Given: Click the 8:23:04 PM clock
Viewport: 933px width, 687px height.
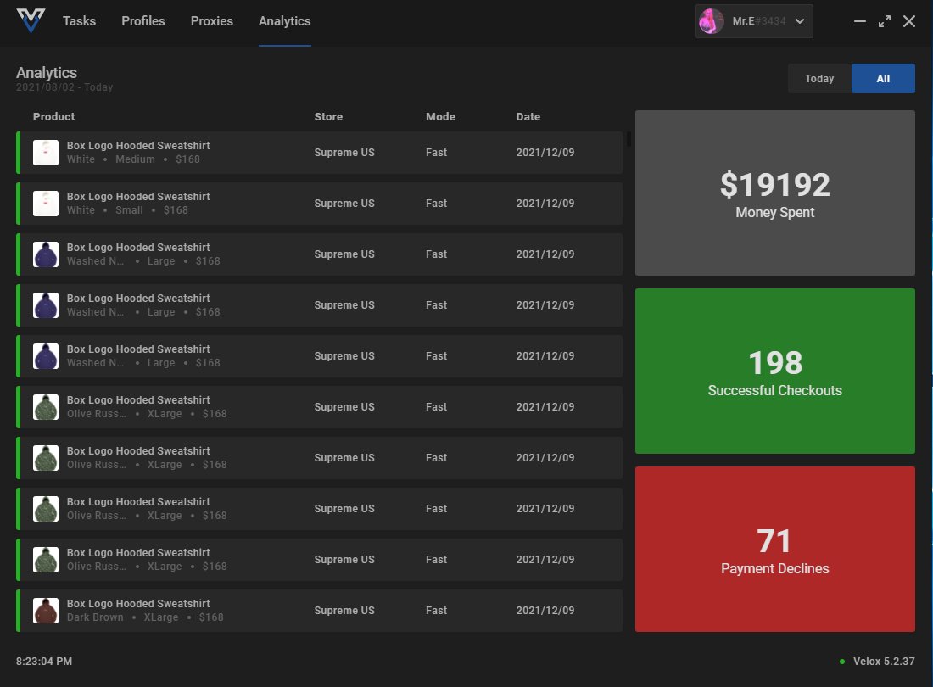Looking at the screenshot, I should [44, 662].
